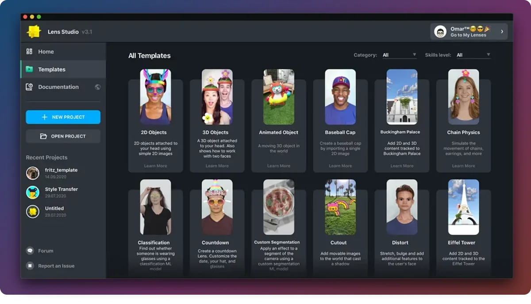
Task: Click the Forum speech bubble icon
Action: coord(30,251)
